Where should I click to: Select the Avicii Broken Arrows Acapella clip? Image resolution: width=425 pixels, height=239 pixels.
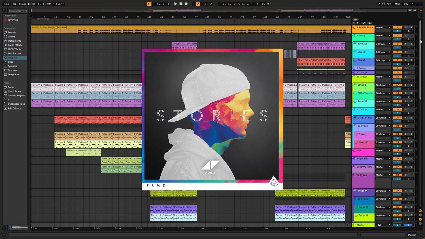pyautogui.click(x=191, y=29)
